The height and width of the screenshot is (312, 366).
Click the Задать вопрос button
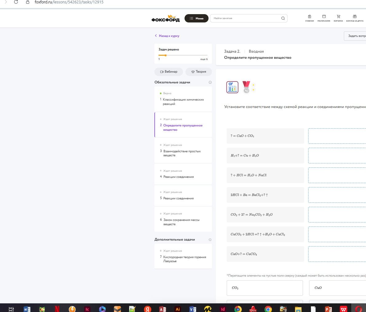(x=355, y=36)
